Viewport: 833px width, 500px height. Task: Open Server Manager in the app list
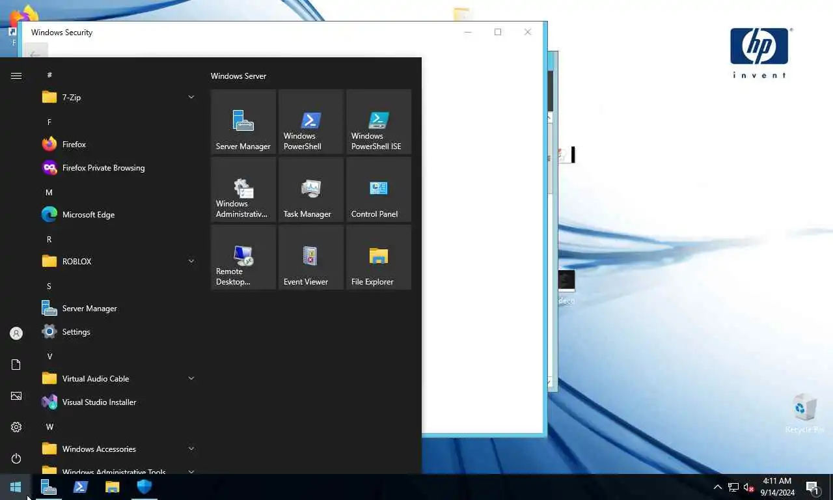tap(118, 309)
